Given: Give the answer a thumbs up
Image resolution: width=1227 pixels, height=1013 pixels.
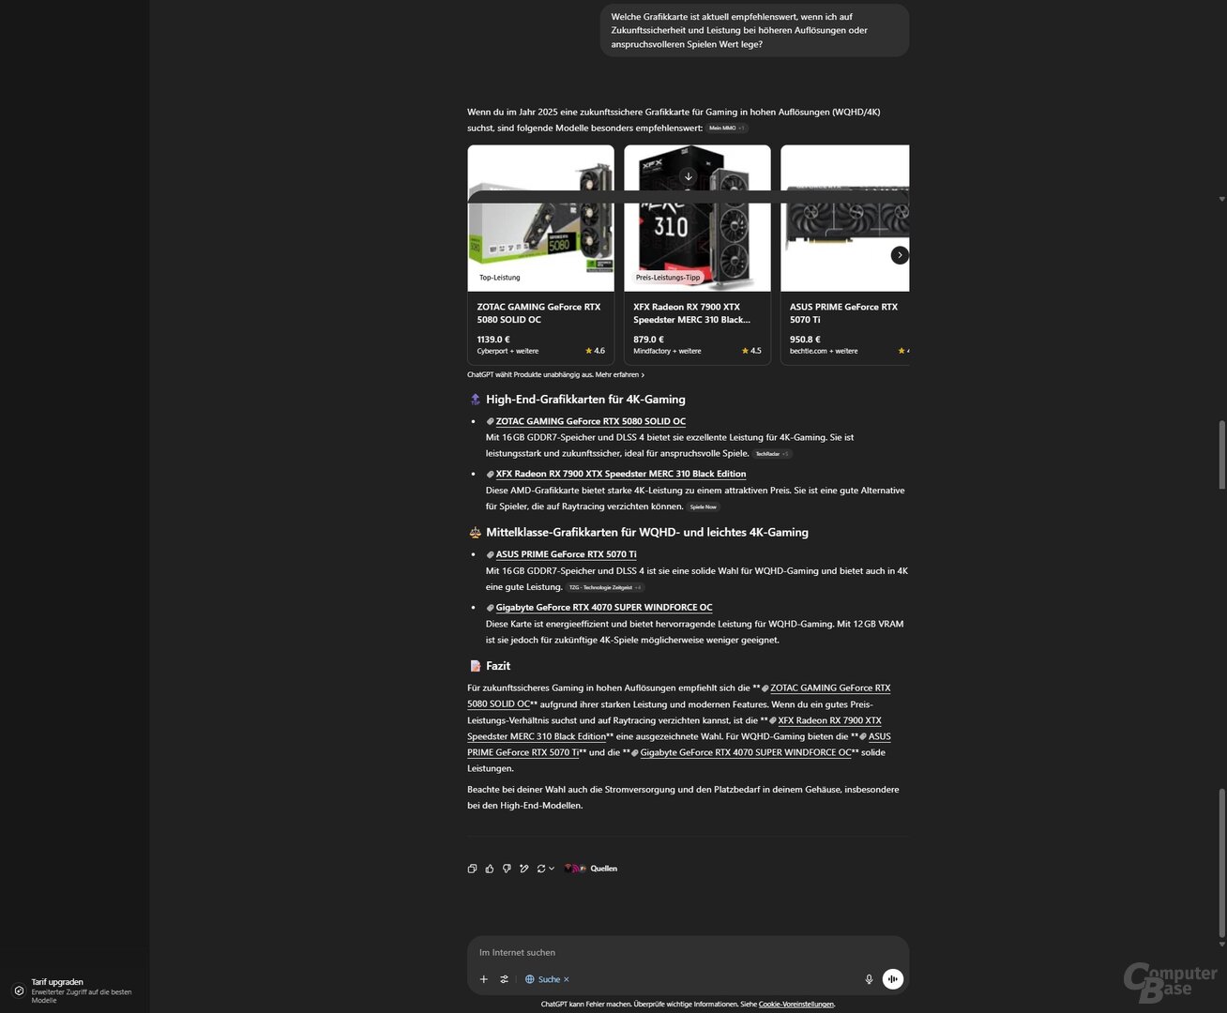Looking at the screenshot, I should click(x=490, y=869).
